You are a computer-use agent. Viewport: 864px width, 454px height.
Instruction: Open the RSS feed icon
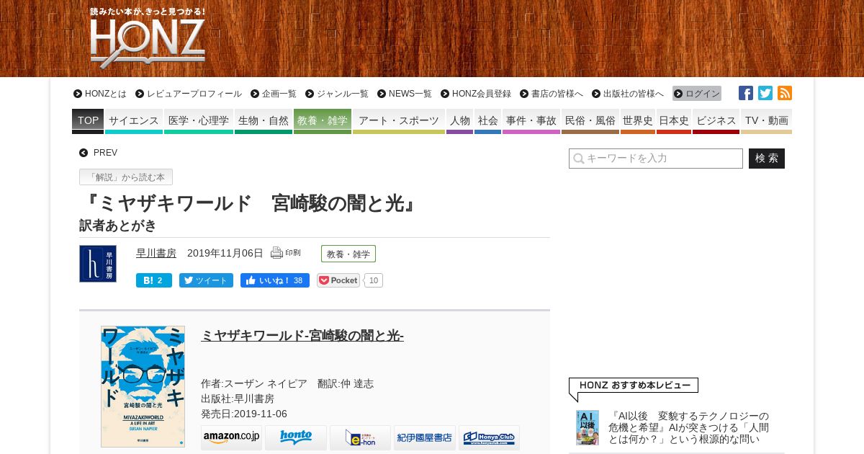click(x=785, y=93)
